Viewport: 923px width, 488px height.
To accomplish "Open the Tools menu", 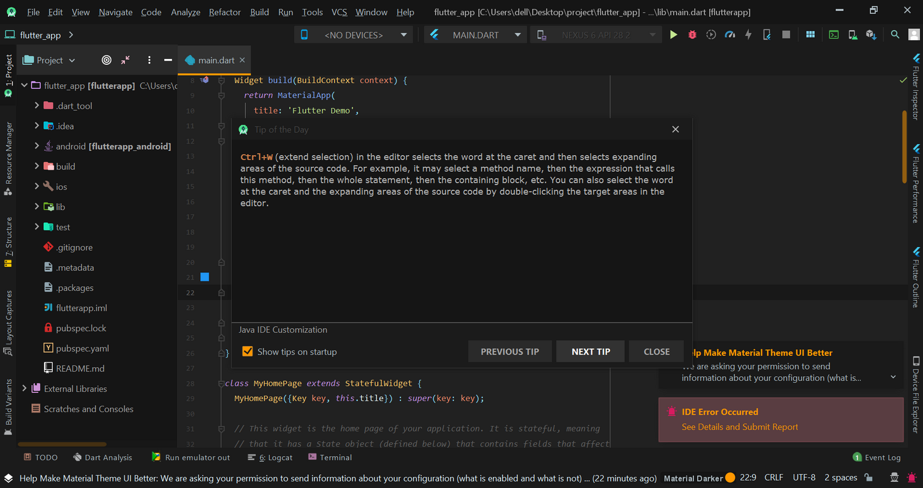I will tap(312, 12).
